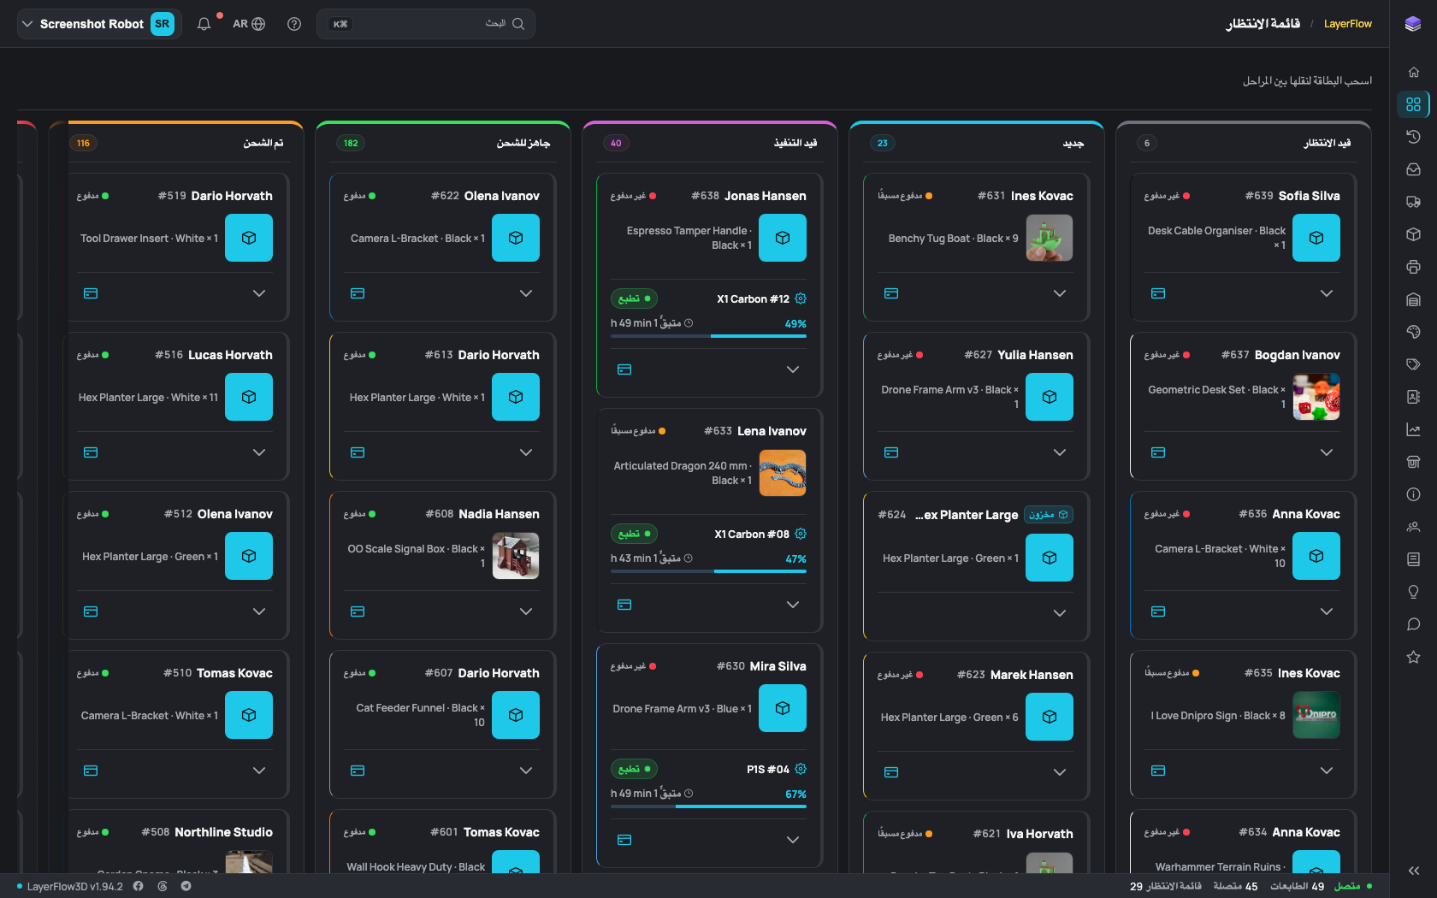Open the Telegram icon in status bar
This screenshot has height=898, width=1437.
(x=186, y=886)
